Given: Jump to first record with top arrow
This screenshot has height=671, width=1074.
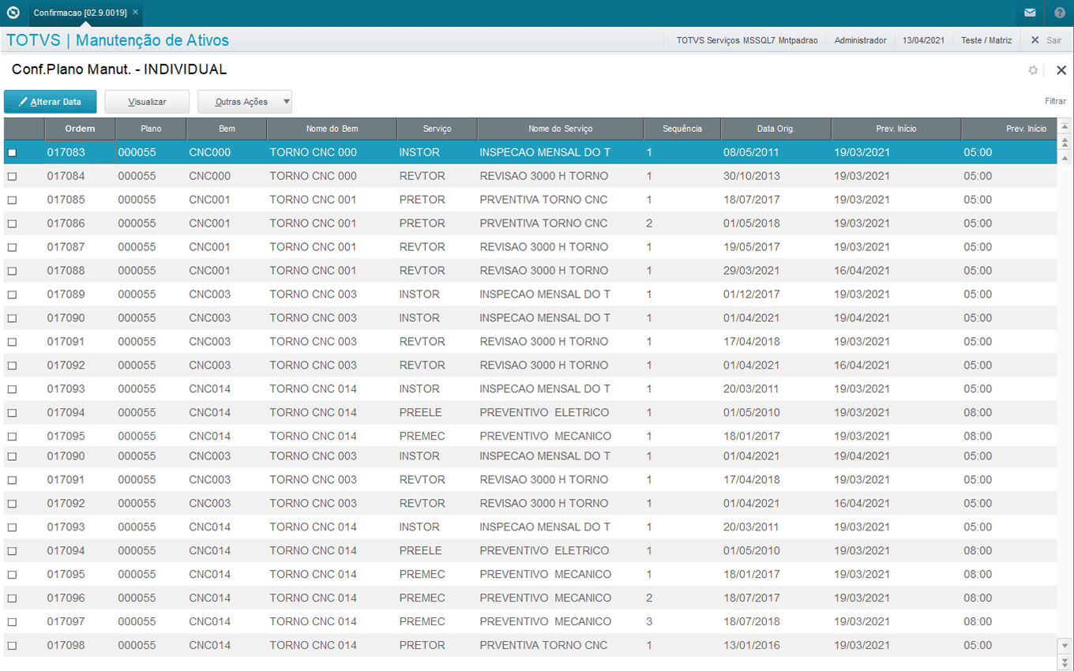Looking at the screenshot, I should tap(1065, 127).
